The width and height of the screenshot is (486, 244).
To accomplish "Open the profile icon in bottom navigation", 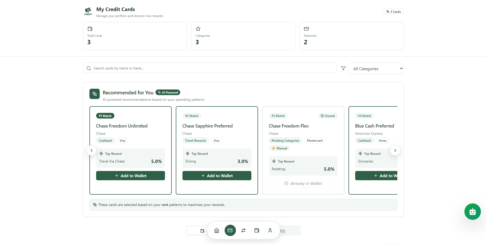I will tap(270, 230).
